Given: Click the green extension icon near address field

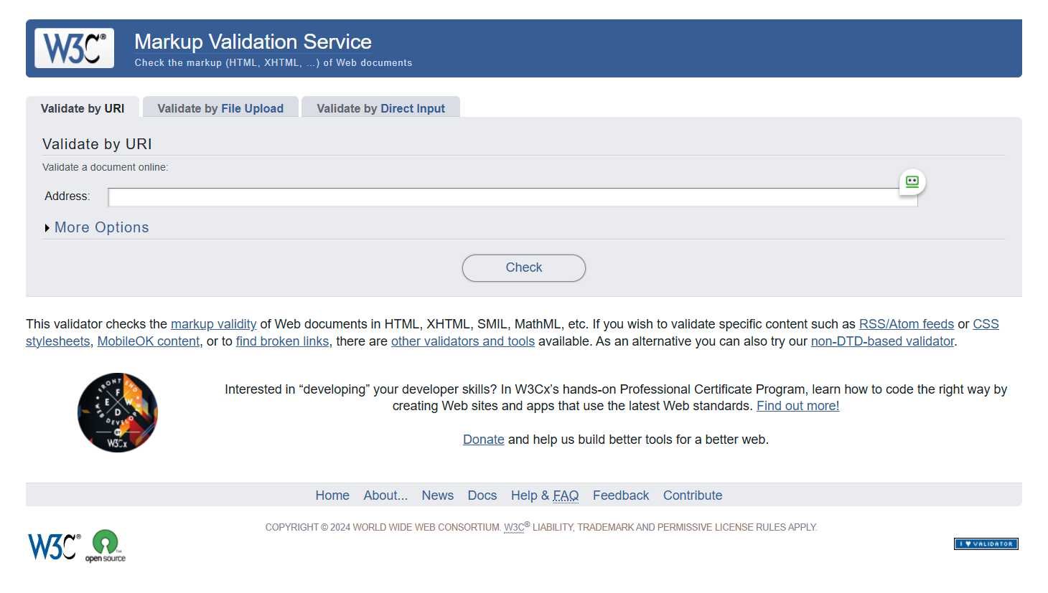Looking at the screenshot, I should point(912,181).
